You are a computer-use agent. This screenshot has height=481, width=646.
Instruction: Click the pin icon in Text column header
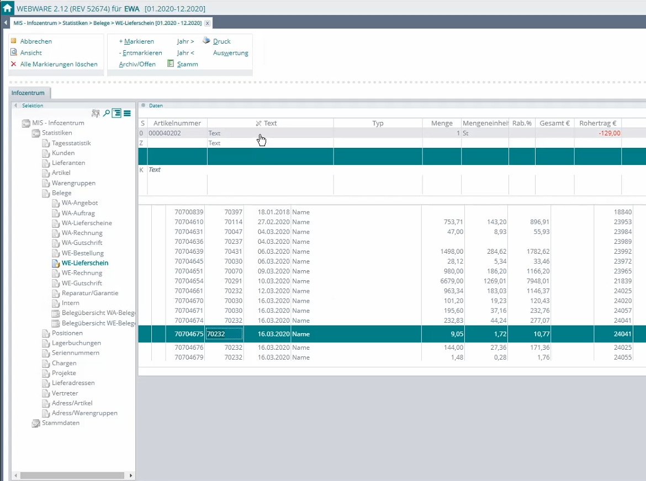(x=258, y=124)
